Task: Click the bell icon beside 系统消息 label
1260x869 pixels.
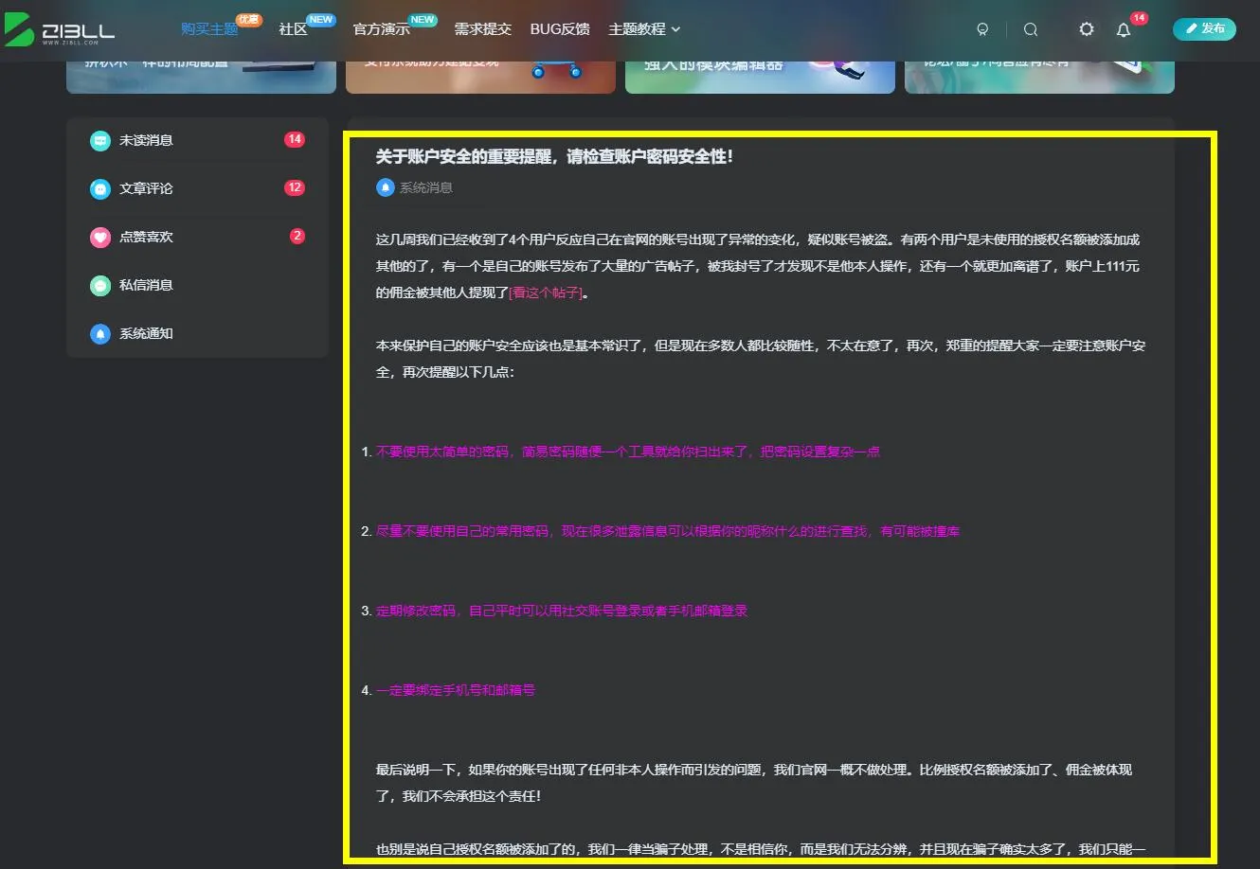Action: [x=385, y=187]
